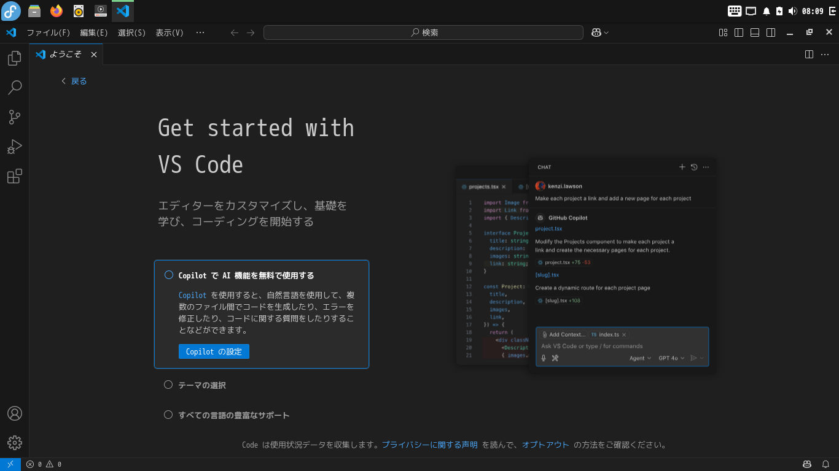Toggle the bottom panel

click(755, 33)
